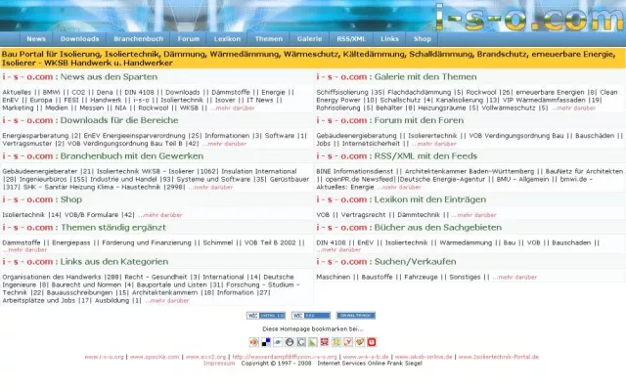The image size is (626, 391).
Task: Click 'VOB/B Formulare' in the Shop list
Action: click(92, 215)
